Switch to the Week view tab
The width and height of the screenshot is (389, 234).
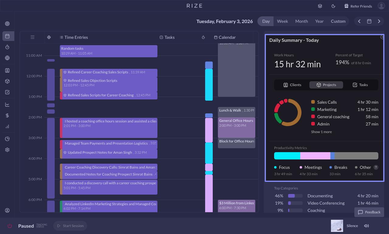pos(282,21)
